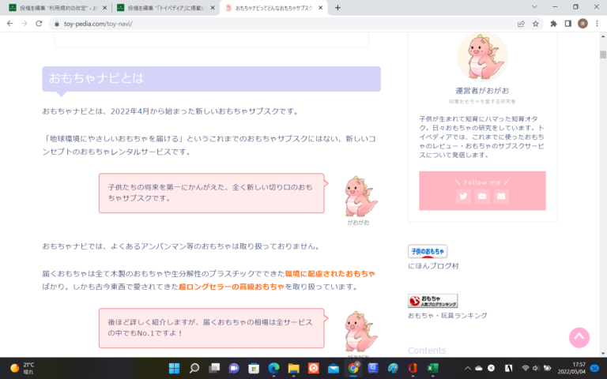The width and height of the screenshot is (607, 379).
Task: Click the 超ロングセラーの高級おもちゃ highlighted text
Action: 232,287
